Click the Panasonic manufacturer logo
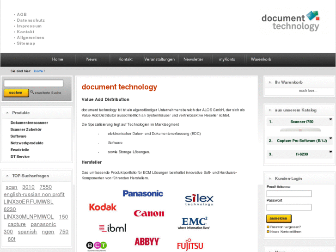 pos(143,193)
